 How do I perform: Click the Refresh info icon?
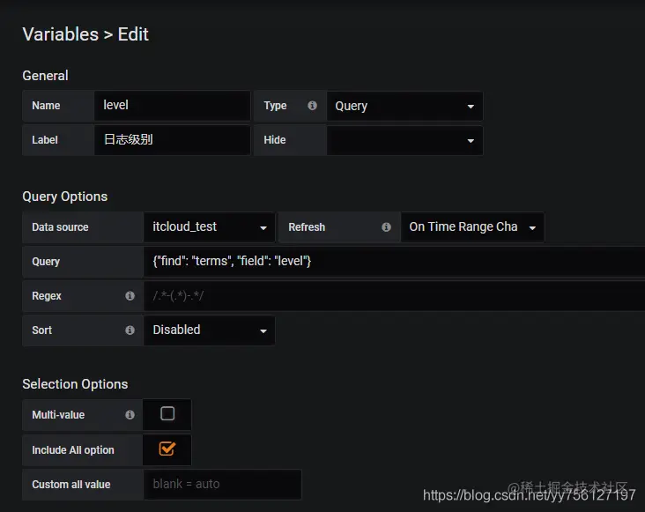(x=386, y=227)
